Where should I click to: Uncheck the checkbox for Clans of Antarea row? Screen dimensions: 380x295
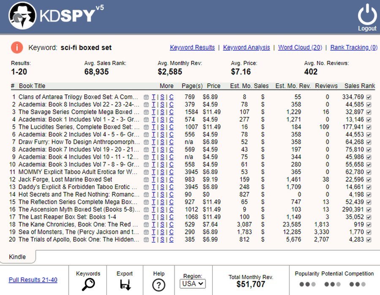point(369,97)
